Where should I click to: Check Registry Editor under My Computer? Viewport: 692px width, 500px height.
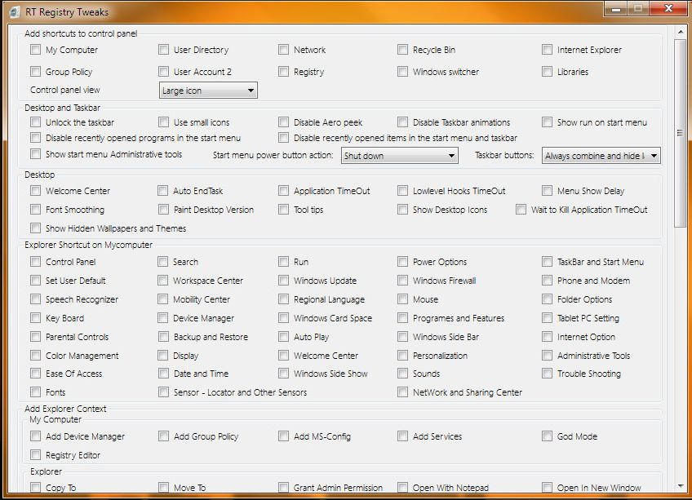click(35, 455)
